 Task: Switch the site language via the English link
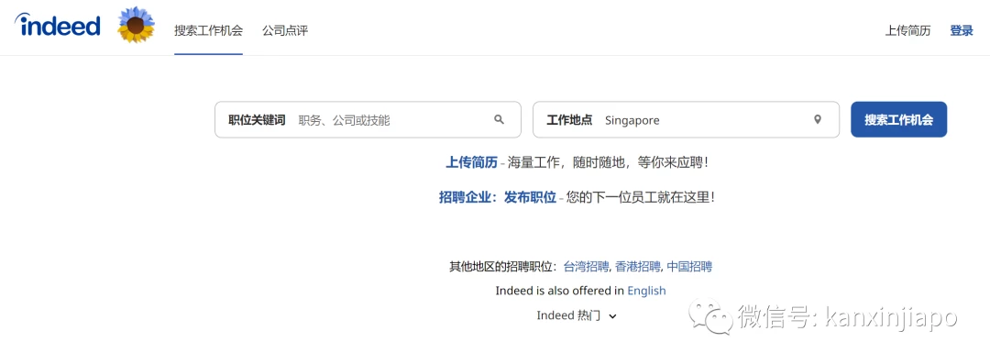pos(646,291)
